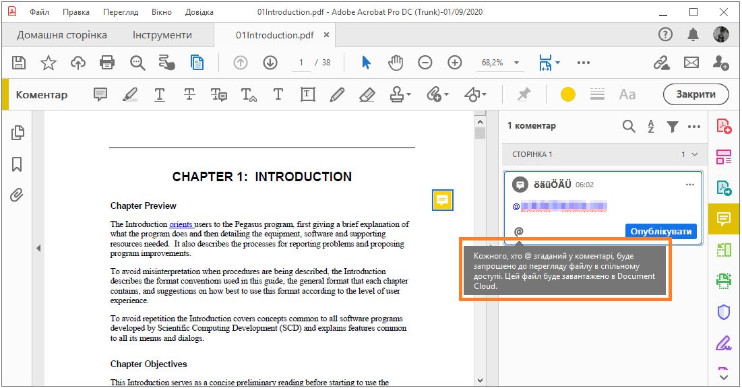Select the highlight text tool

coord(130,94)
